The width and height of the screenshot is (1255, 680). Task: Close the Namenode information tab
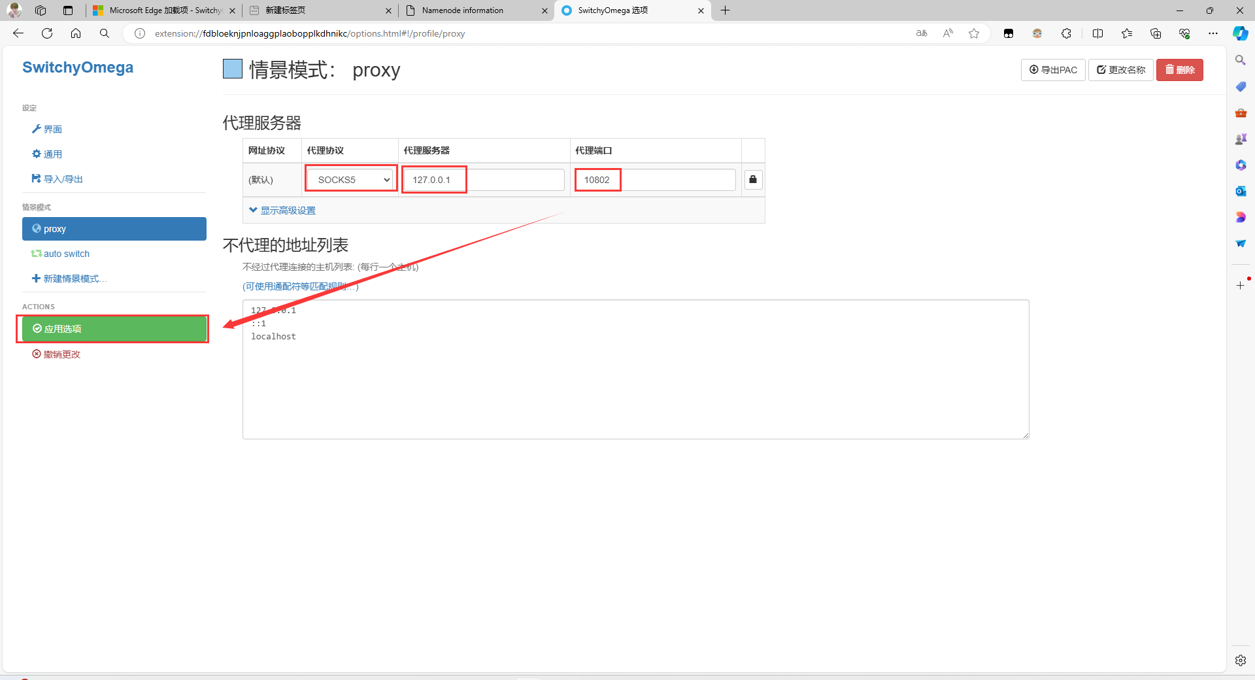[544, 10]
